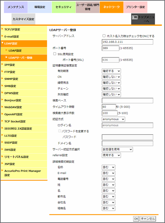165x223 pixels.
Task: Enable SSL使用設定 checkbox
Action: click(x=55, y=54)
